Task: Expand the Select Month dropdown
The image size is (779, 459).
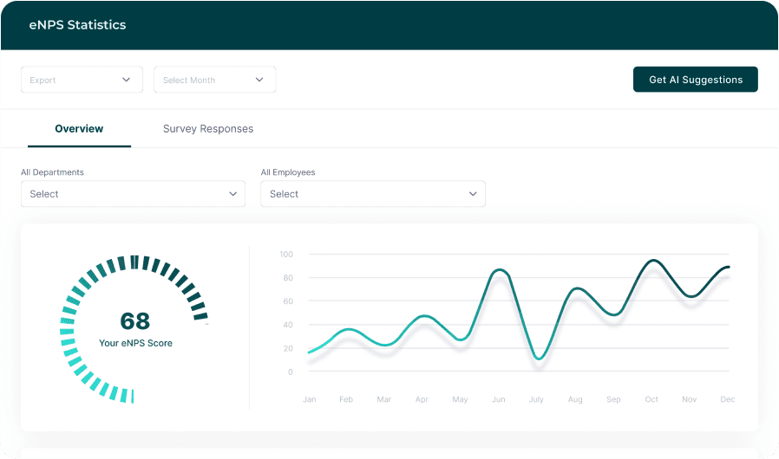Action: (214, 80)
